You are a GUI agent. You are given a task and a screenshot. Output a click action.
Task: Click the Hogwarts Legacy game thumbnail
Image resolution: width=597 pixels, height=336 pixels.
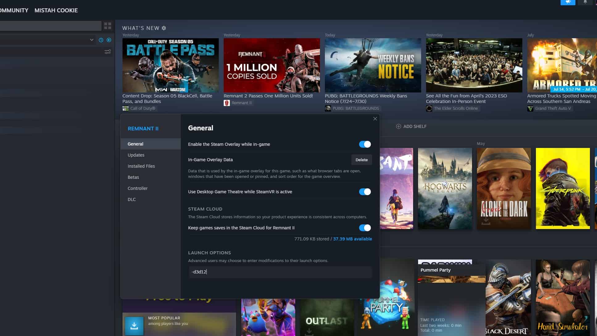pyautogui.click(x=445, y=188)
